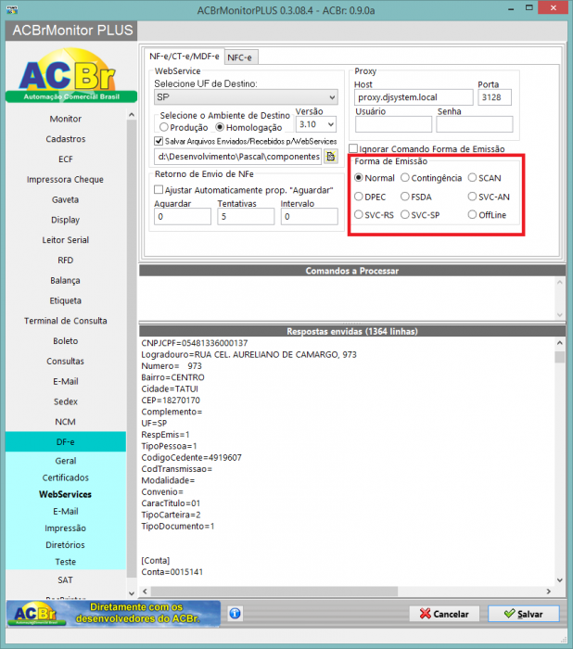Open the Versão 3.10 dropdown
This screenshot has height=649, width=573.
click(316, 124)
